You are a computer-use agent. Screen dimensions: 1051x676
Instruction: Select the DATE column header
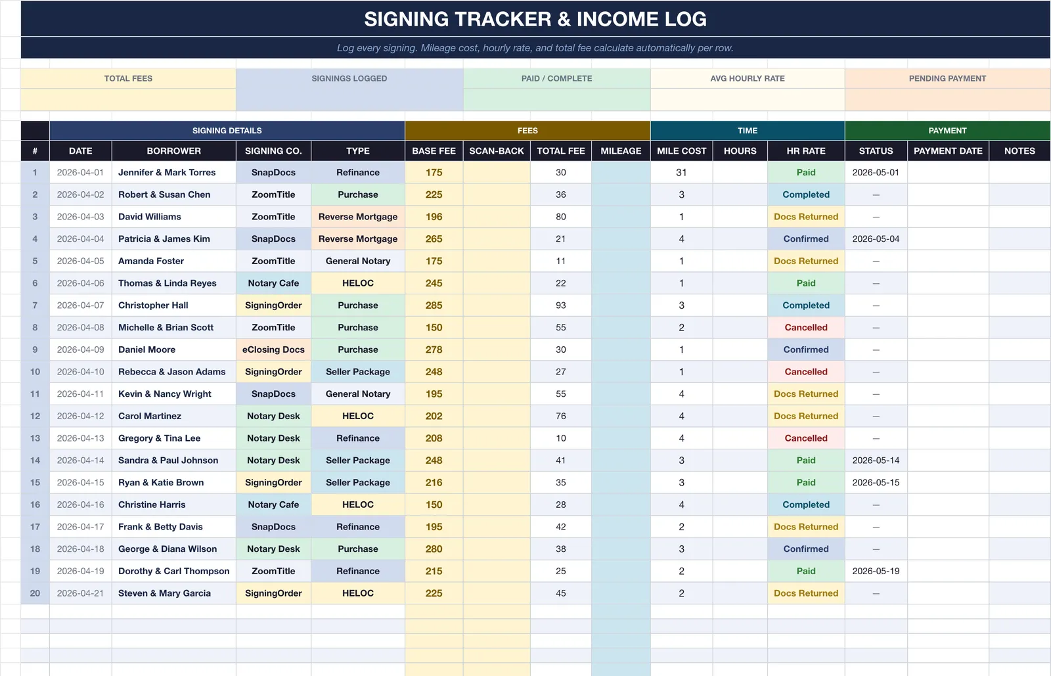click(81, 151)
